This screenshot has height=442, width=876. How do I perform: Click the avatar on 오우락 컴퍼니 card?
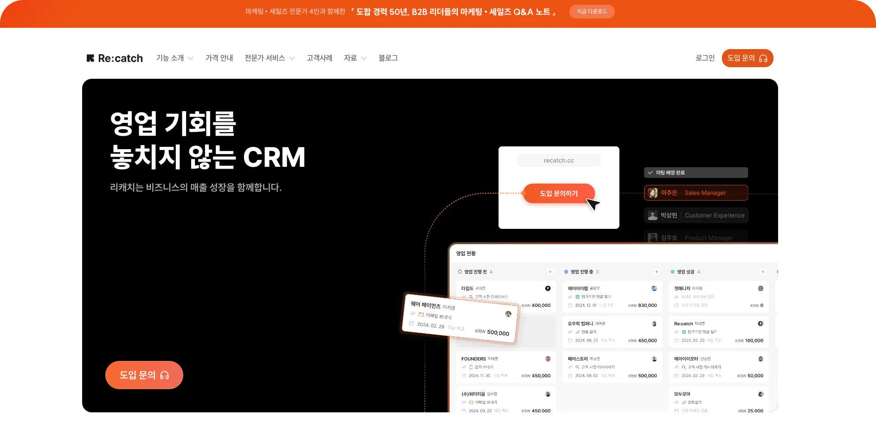654,323
